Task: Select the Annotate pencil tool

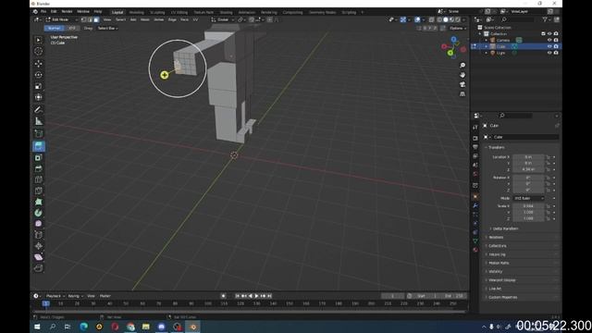Action: coord(39,109)
